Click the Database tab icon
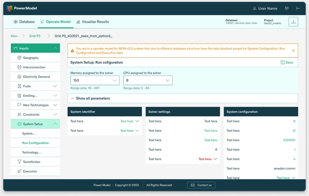 coord(15,22)
